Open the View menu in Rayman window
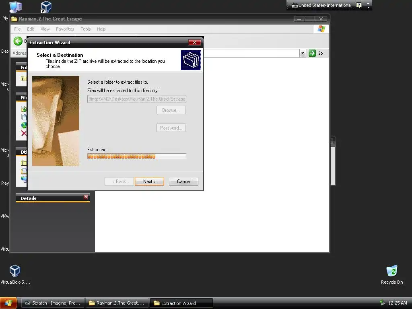The height and width of the screenshot is (309, 412). [x=45, y=29]
